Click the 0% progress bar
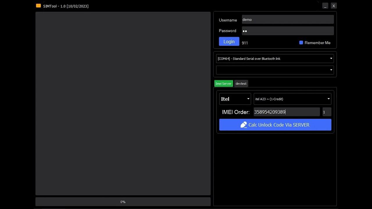Image resolution: width=372 pixels, height=209 pixels. tap(123, 202)
